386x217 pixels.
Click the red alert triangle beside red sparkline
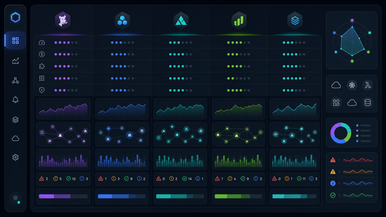333,160
